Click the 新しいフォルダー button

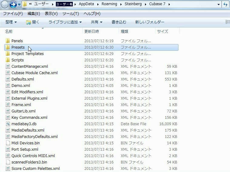150,22
